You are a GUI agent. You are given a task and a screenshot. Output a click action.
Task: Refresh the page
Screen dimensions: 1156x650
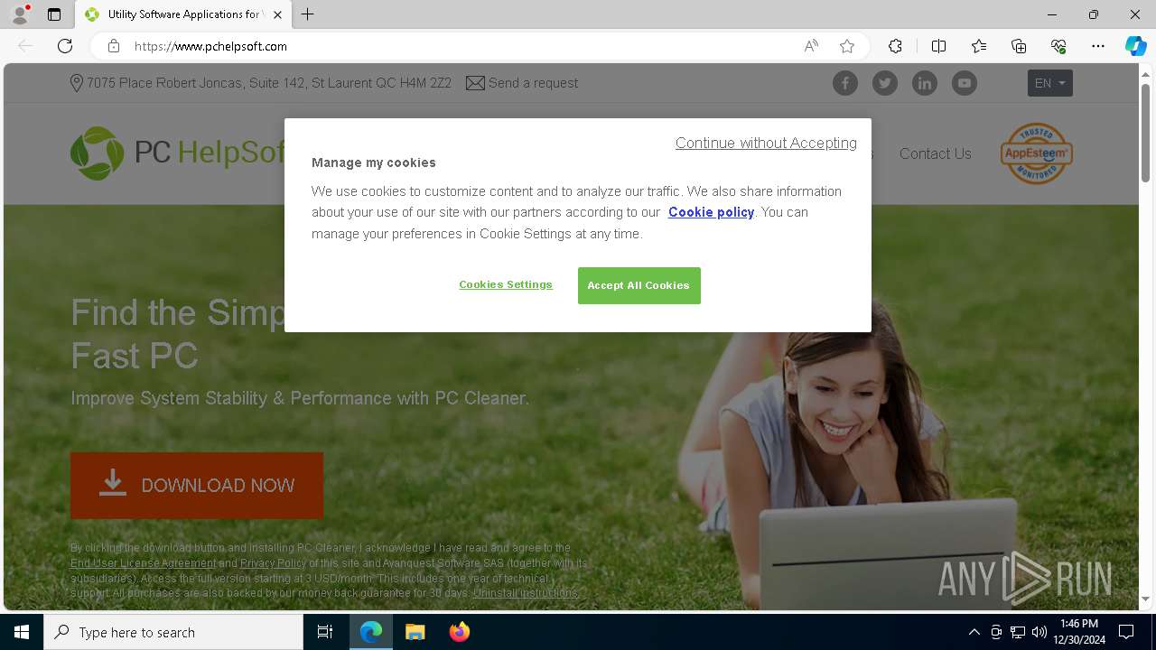click(x=65, y=46)
